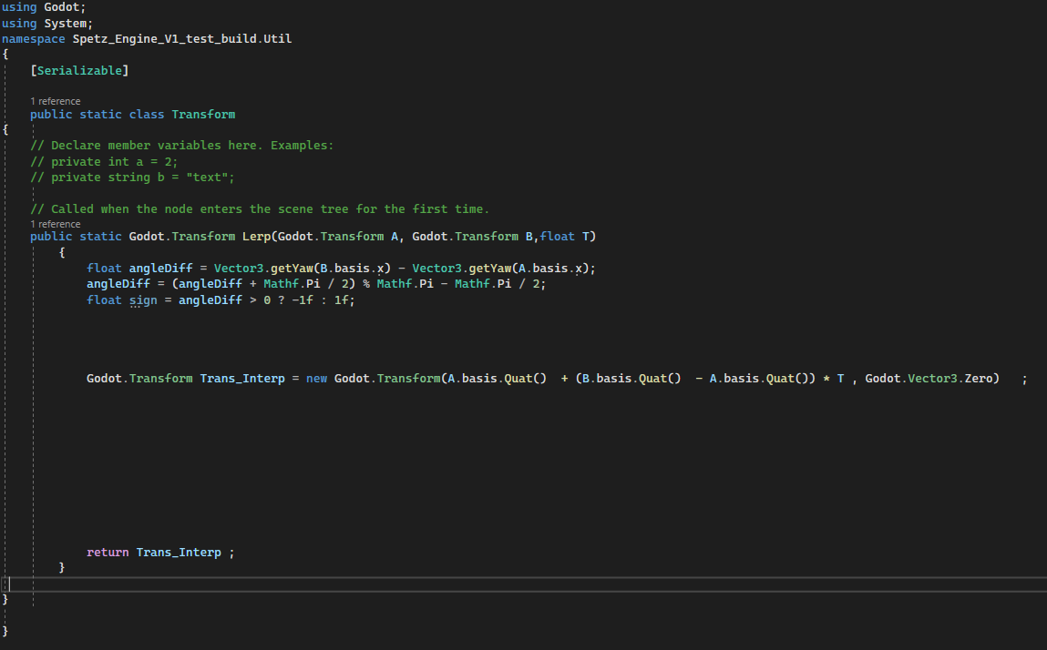
Task: Click the "Called when the node enters" comment
Action: coord(260,209)
